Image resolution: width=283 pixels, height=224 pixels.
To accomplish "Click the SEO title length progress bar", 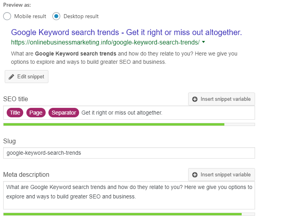I will click(x=129, y=124).
